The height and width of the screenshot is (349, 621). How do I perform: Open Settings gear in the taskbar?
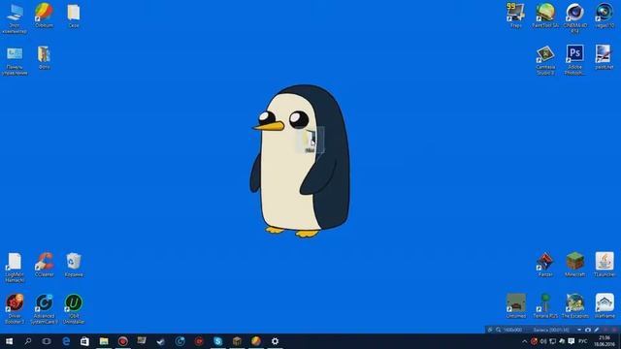pos(275,341)
